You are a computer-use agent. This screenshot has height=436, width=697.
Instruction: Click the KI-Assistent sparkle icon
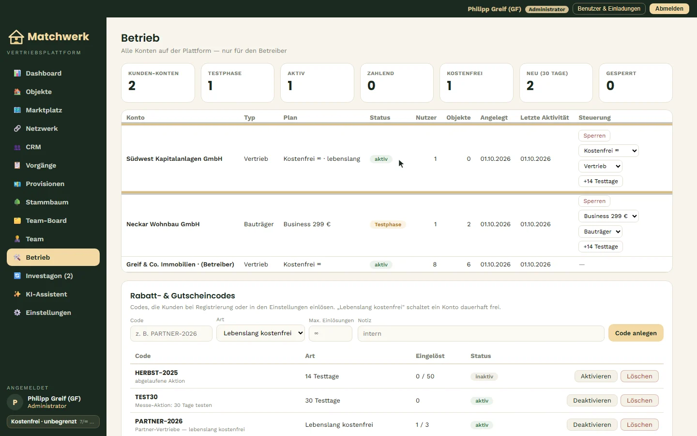pos(17,294)
